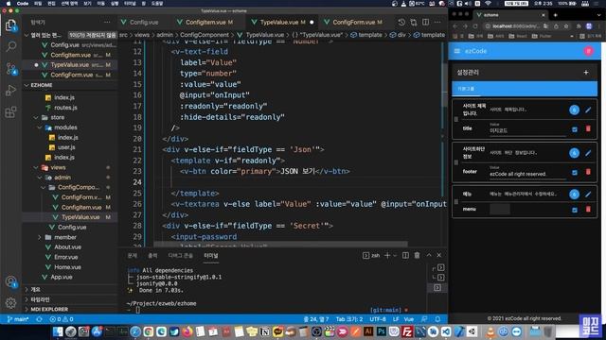
Task: Change the Vue language mode in status bar
Action: [409, 319]
